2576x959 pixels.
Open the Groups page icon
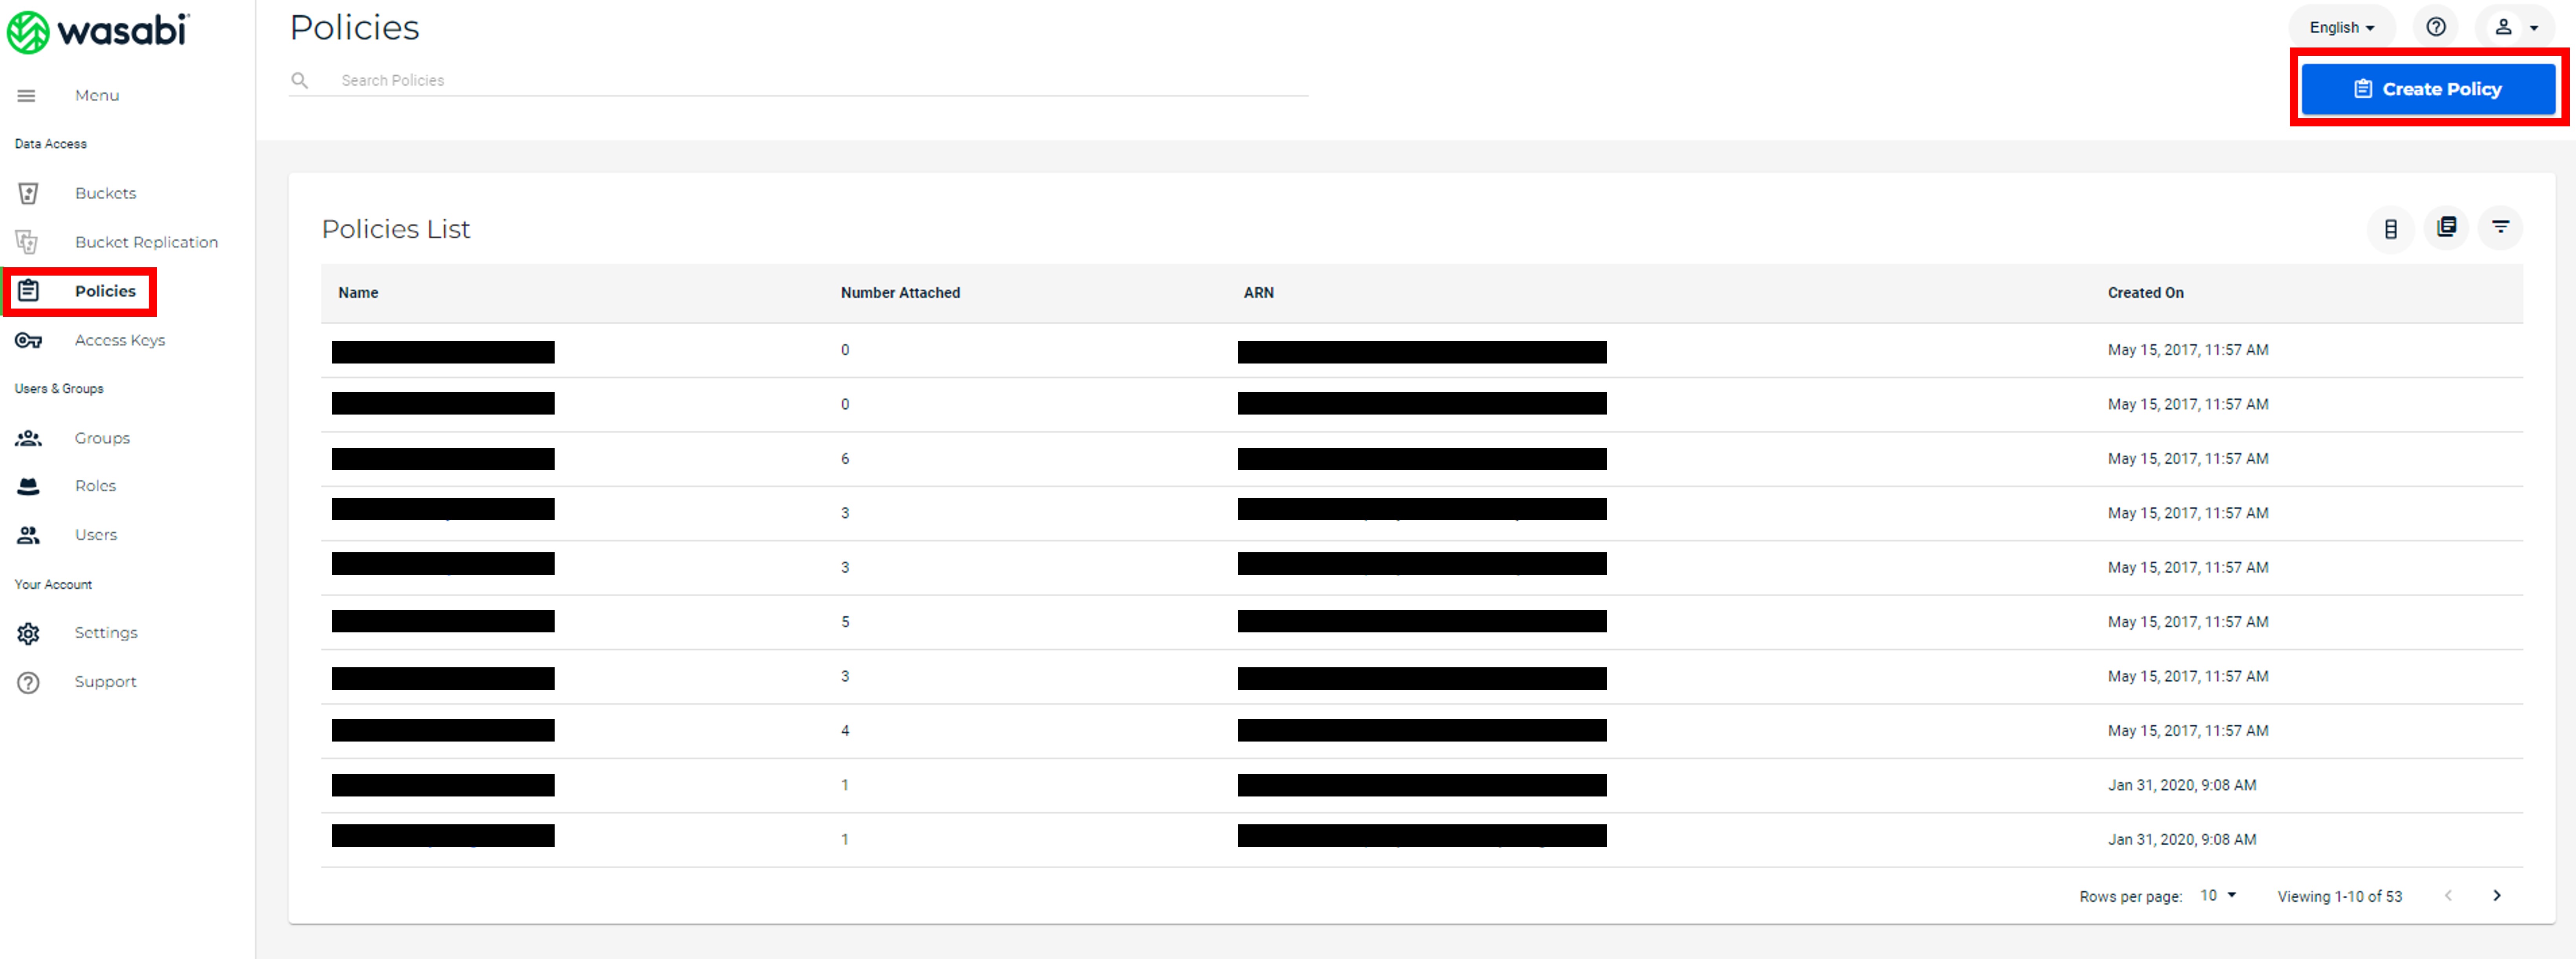[28, 438]
